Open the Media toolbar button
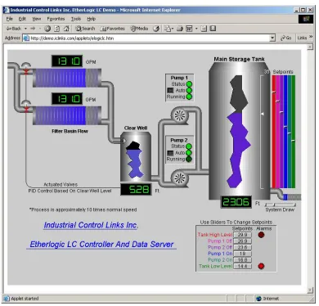 coord(139,29)
